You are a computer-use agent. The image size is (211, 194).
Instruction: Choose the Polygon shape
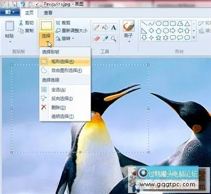pos(180,23)
